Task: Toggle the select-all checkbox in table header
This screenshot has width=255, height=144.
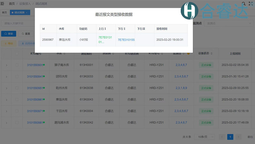Action: [x=17, y=53]
